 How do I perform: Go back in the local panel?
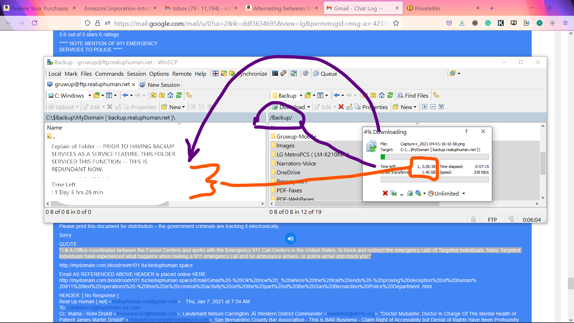(x=125, y=95)
